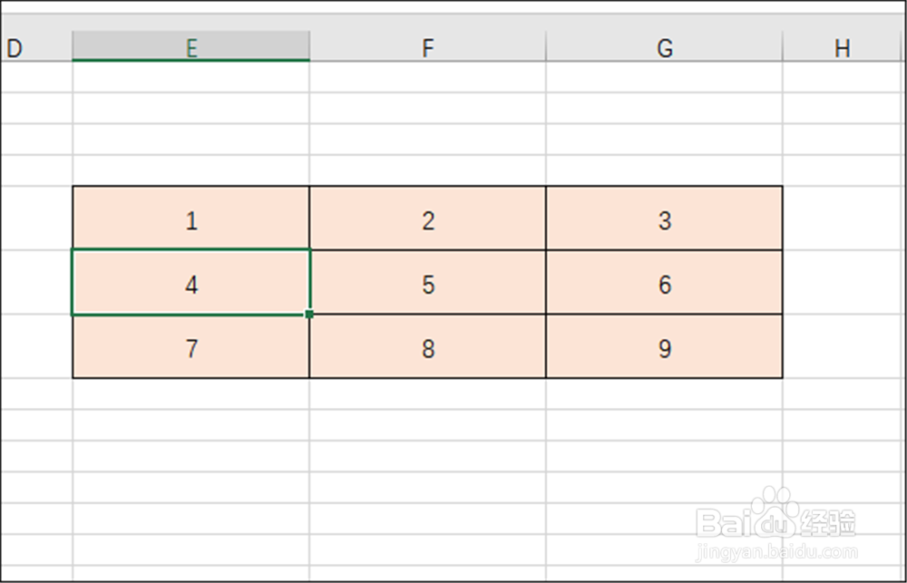Click the cell containing number 8
Image resolution: width=907 pixels, height=583 pixels.
point(427,347)
